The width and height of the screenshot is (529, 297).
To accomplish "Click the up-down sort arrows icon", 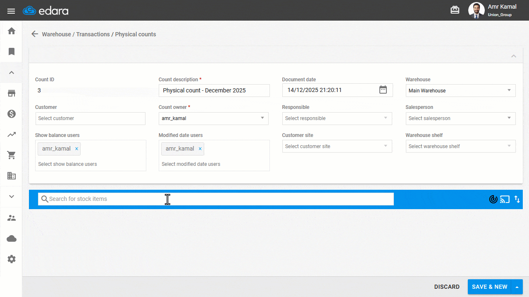I will click(517, 200).
